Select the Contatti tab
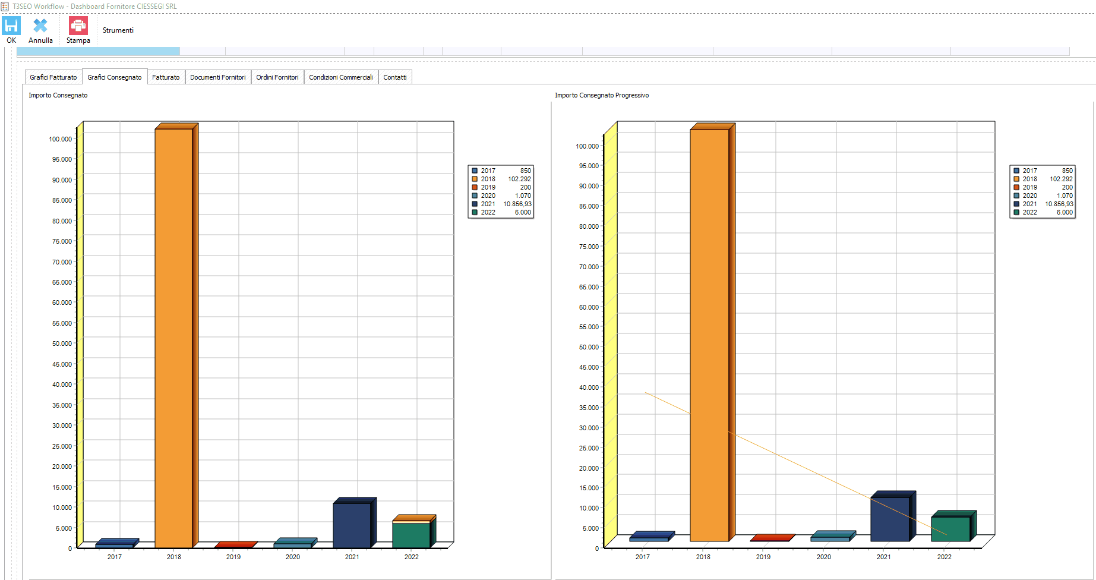Image resolution: width=1096 pixels, height=580 pixels. click(395, 77)
